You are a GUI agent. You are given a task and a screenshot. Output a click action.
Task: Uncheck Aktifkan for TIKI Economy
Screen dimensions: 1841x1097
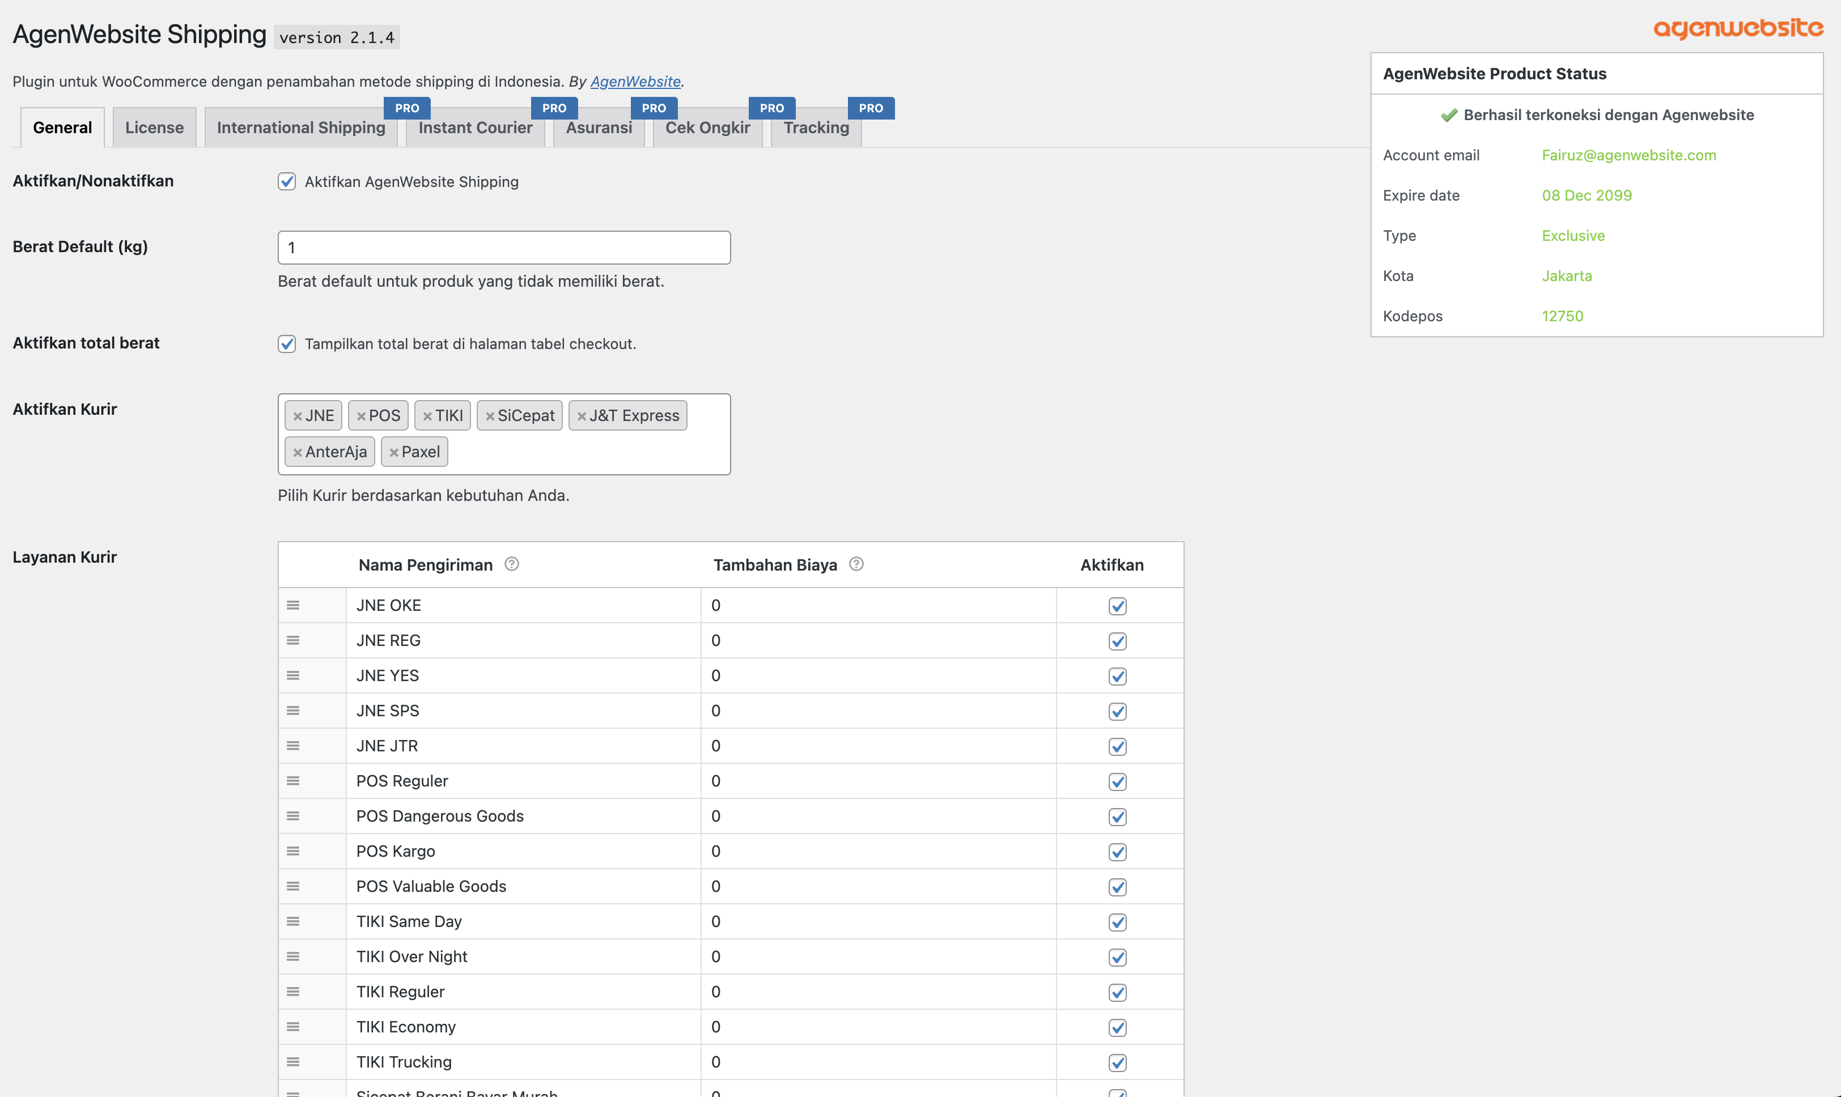click(x=1117, y=1027)
